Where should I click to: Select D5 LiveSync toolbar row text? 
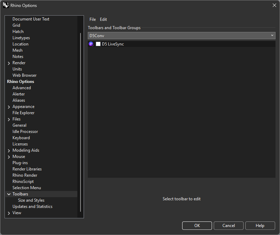click(113, 44)
